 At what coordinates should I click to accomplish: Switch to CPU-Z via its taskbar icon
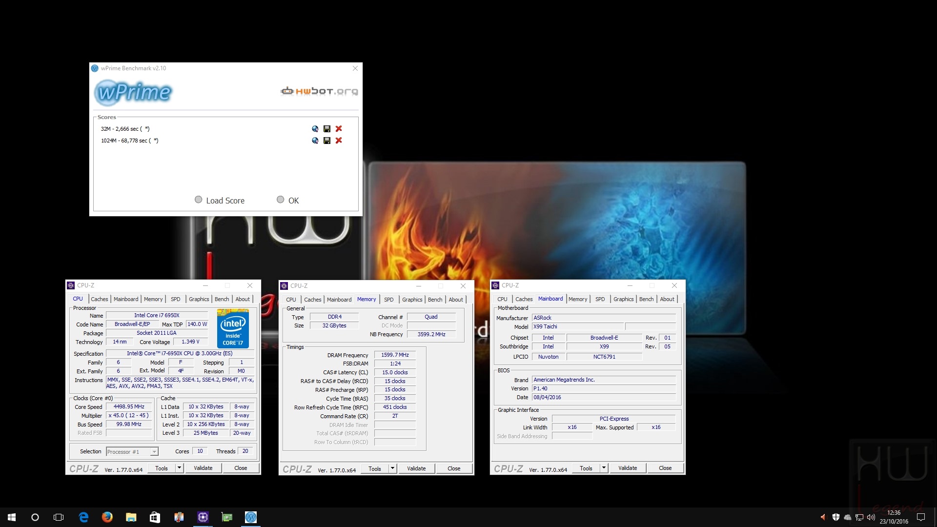(203, 517)
